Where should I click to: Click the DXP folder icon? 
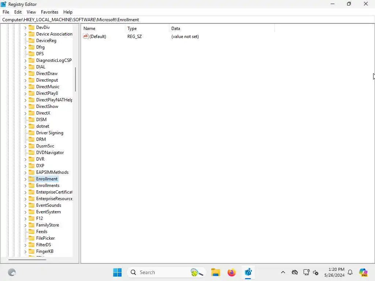[x=31, y=165]
